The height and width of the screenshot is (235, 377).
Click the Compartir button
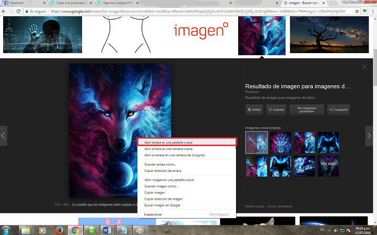click(x=339, y=109)
